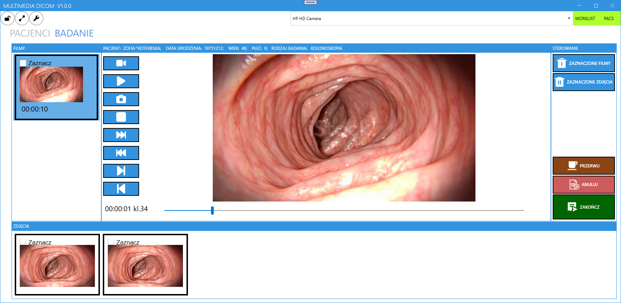Image resolution: width=621 pixels, height=303 pixels.
Task: Step to the next frame
Action: pos(121,171)
